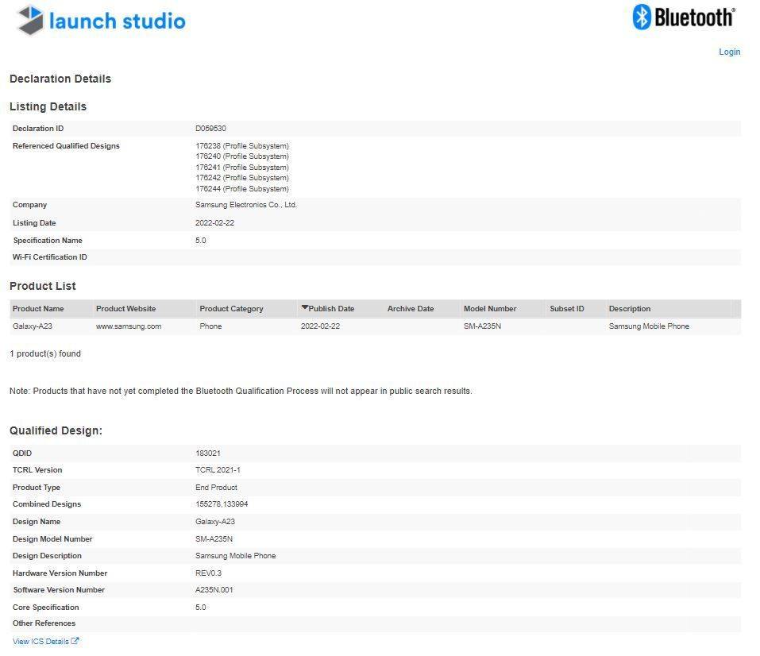Select the Galaxy-A23 product name cell
The image size is (760, 656).
coord(33,326)
